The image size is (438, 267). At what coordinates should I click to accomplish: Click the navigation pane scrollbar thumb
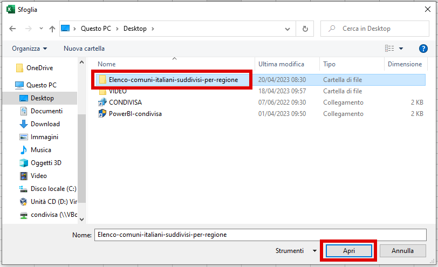81,159
